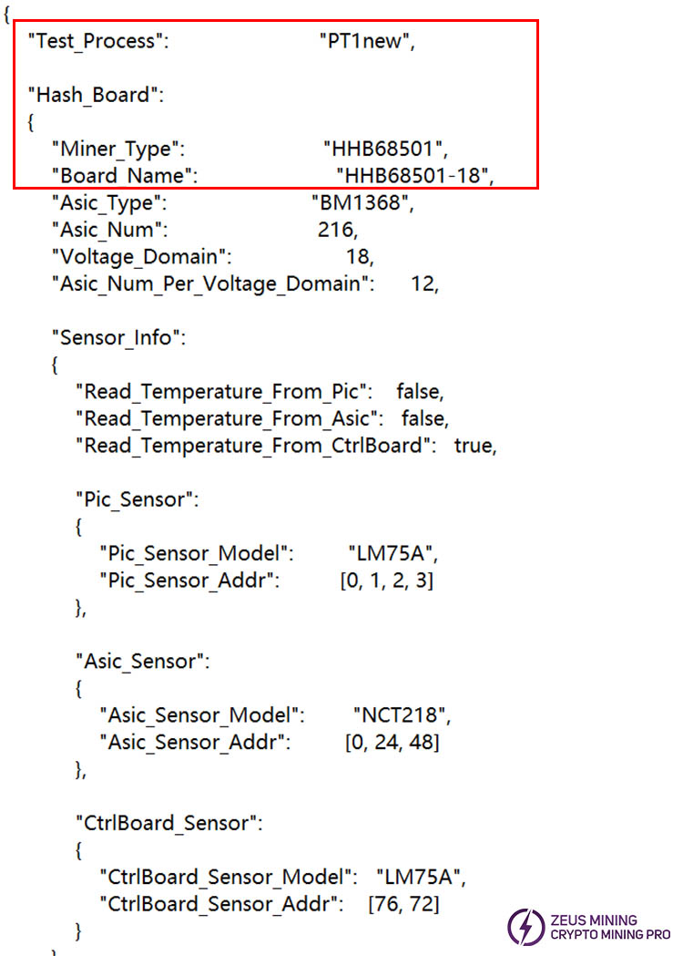This screenshot has width=683, height=956.
Task: Click the ZEUS MINING CRYPTO MINING PRO text
Action: (x=609, y=928)
